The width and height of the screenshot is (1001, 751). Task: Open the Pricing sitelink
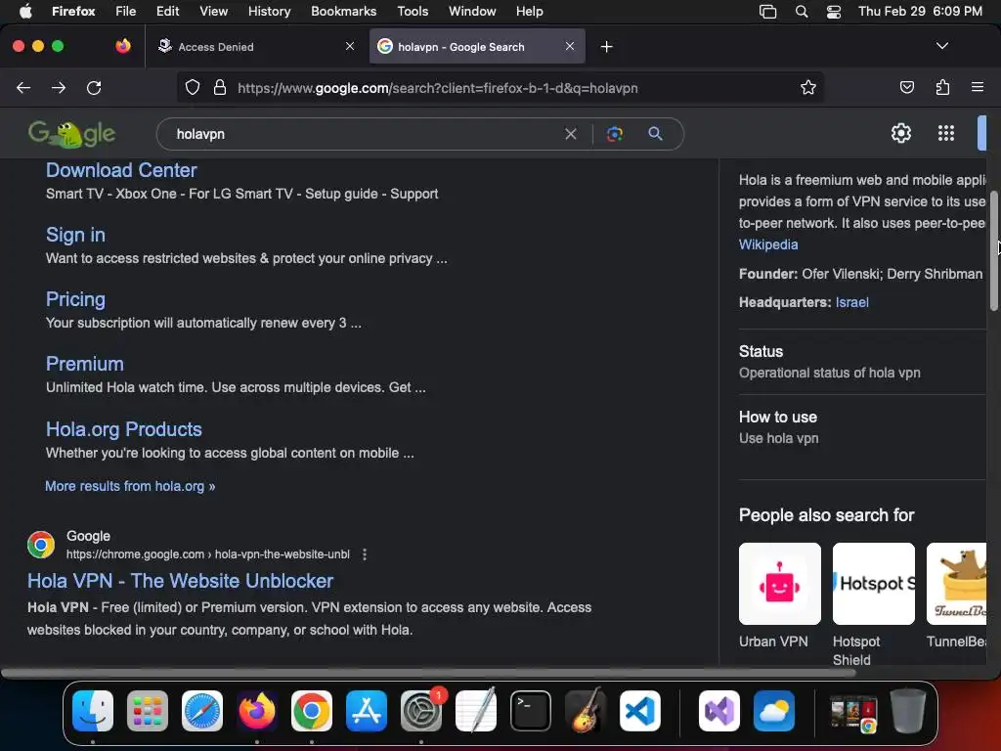click(x=75, y=299)
